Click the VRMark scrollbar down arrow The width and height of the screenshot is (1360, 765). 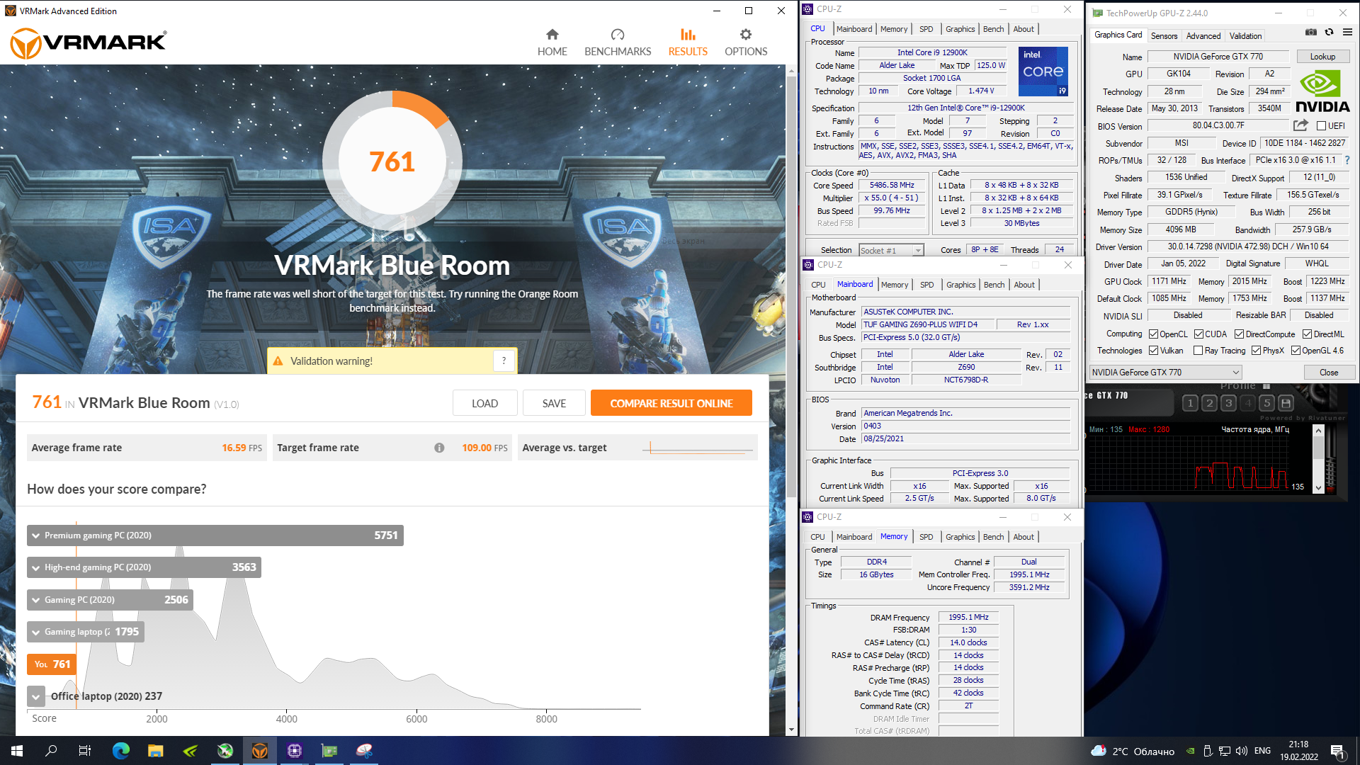(x=791, y=730)
